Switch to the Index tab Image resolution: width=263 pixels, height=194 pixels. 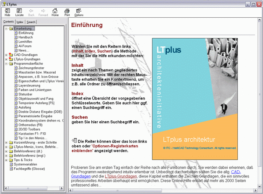pyautogui.click(x=20, y=22)
